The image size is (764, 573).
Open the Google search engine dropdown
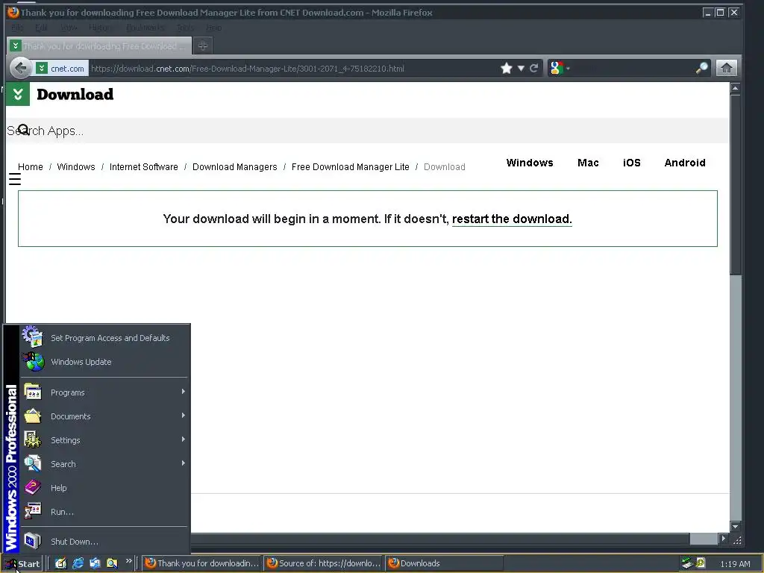point(560,68)
